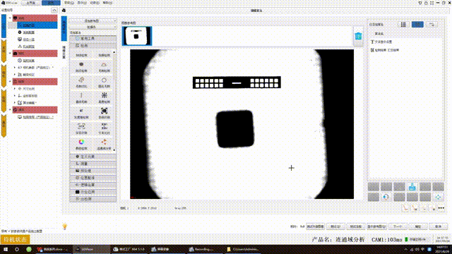Click the taskbar search circle icon
Screen dimensions: 452x254
click(17, 249)
